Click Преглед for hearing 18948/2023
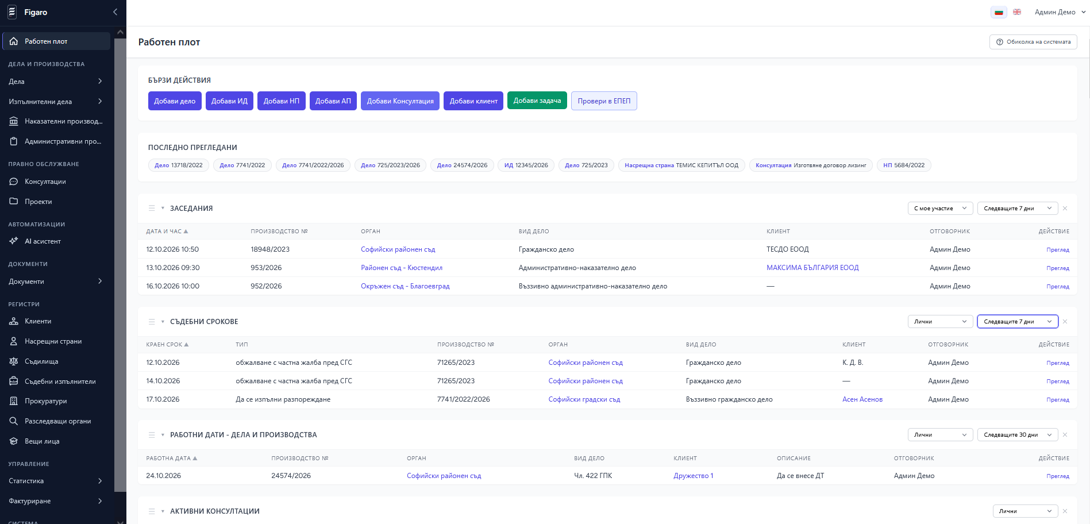This screenshot has width=1090, height=524. click(x=1058, y=250)
